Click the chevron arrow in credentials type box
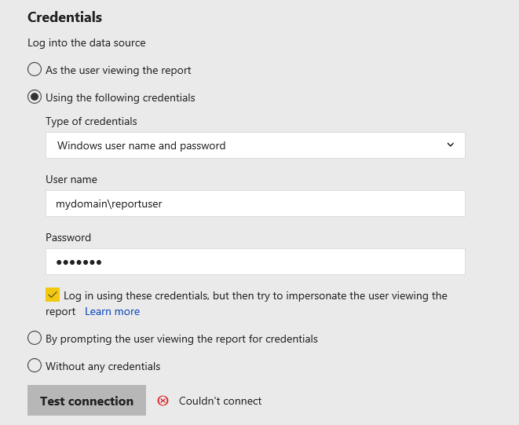The image size is (519, 425). [450, 145]
